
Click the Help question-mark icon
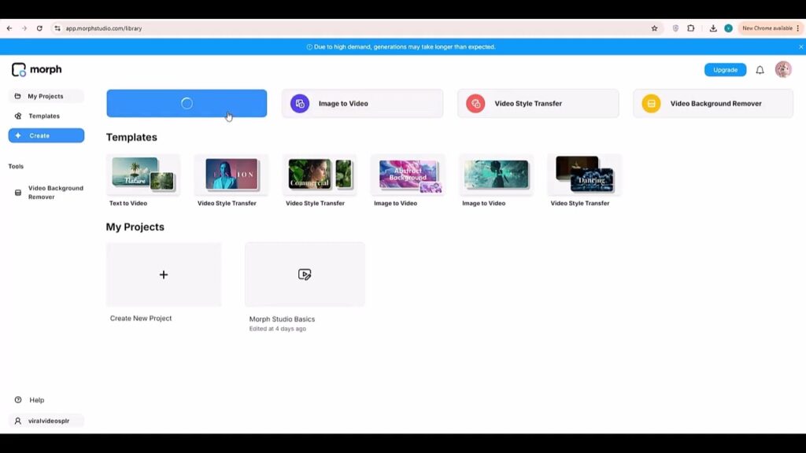tap(18, 400)
